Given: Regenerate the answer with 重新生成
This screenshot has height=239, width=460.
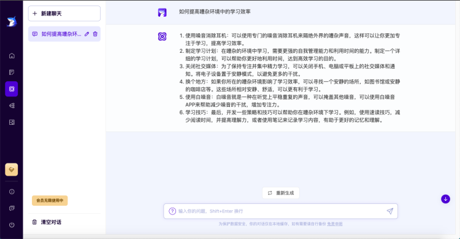Looking at the screenshot, I should [x=281, y=193].
